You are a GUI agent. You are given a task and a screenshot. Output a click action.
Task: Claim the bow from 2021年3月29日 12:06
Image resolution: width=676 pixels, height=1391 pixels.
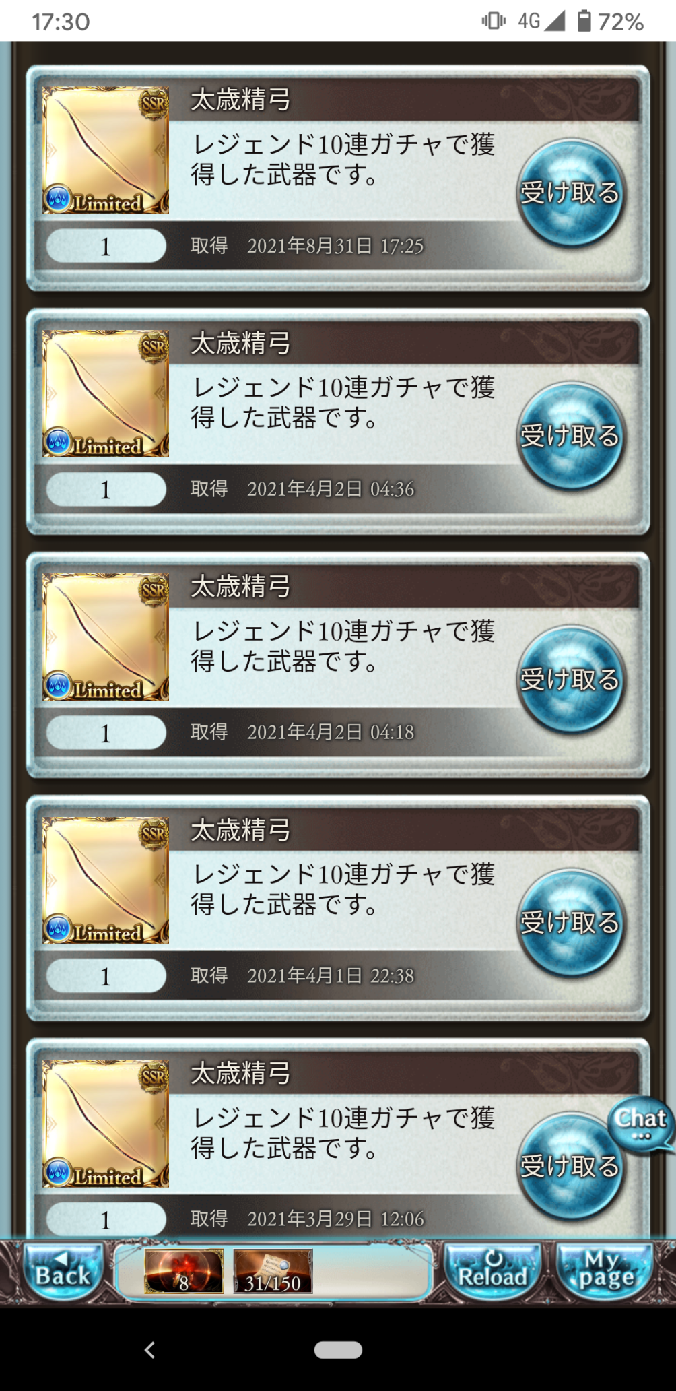click(570, 1166)
